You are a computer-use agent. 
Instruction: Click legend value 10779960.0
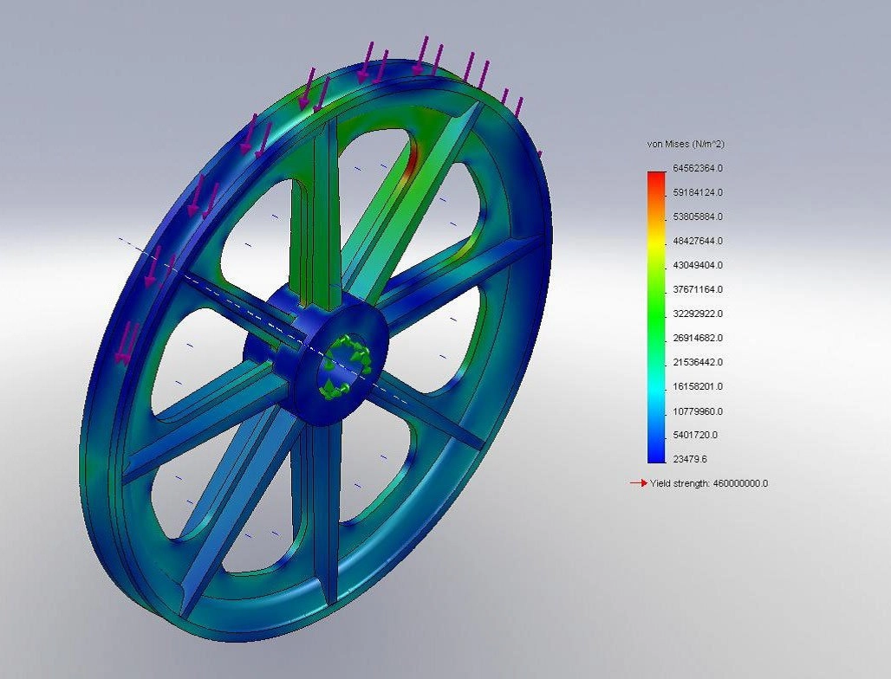point(698,411)
